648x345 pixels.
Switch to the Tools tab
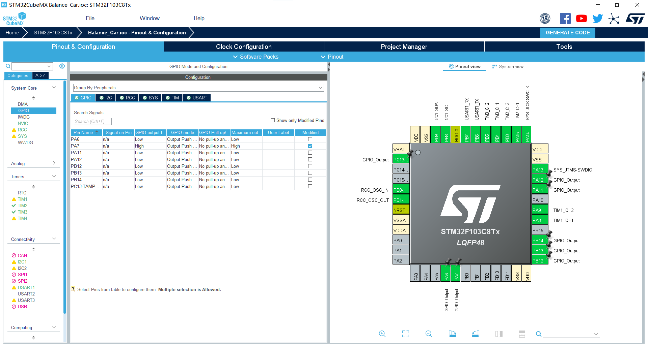(x=564, y=46)
